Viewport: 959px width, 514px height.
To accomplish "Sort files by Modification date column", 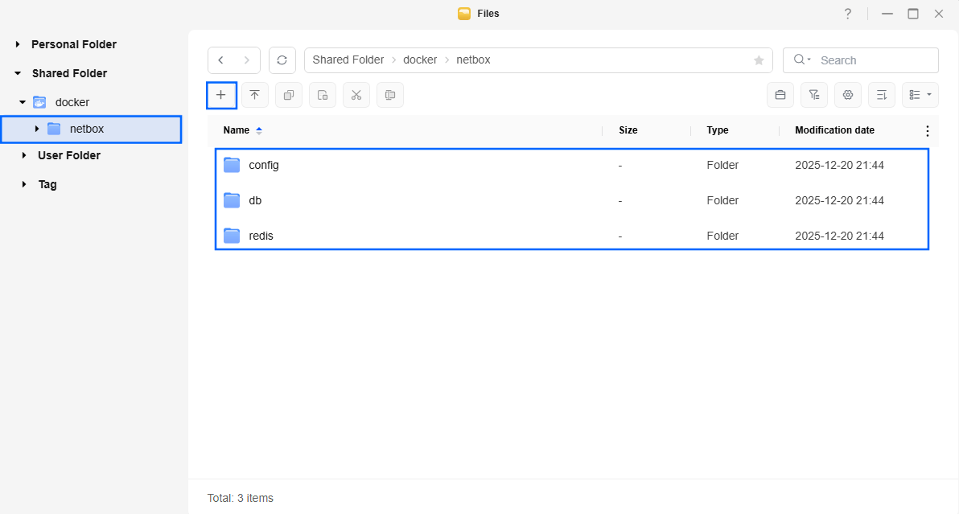I will tap(834, 130).
